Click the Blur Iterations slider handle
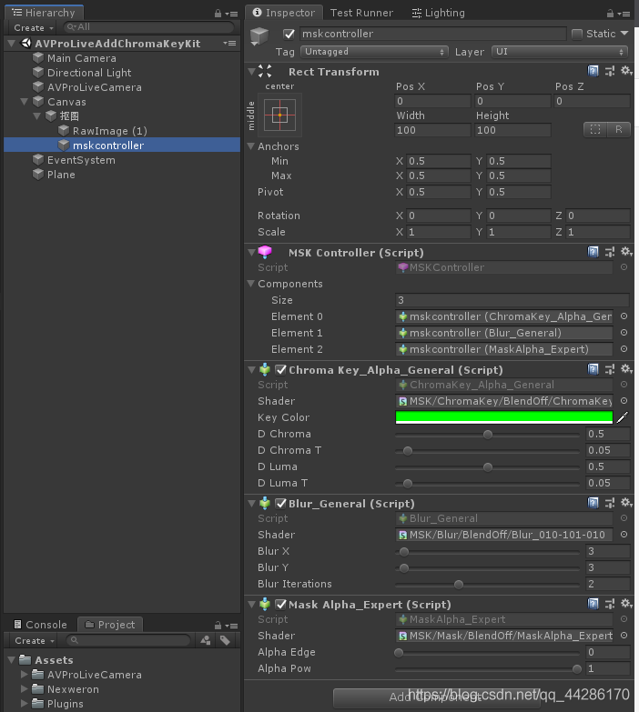The image size is (639, 712). [459, 585]
